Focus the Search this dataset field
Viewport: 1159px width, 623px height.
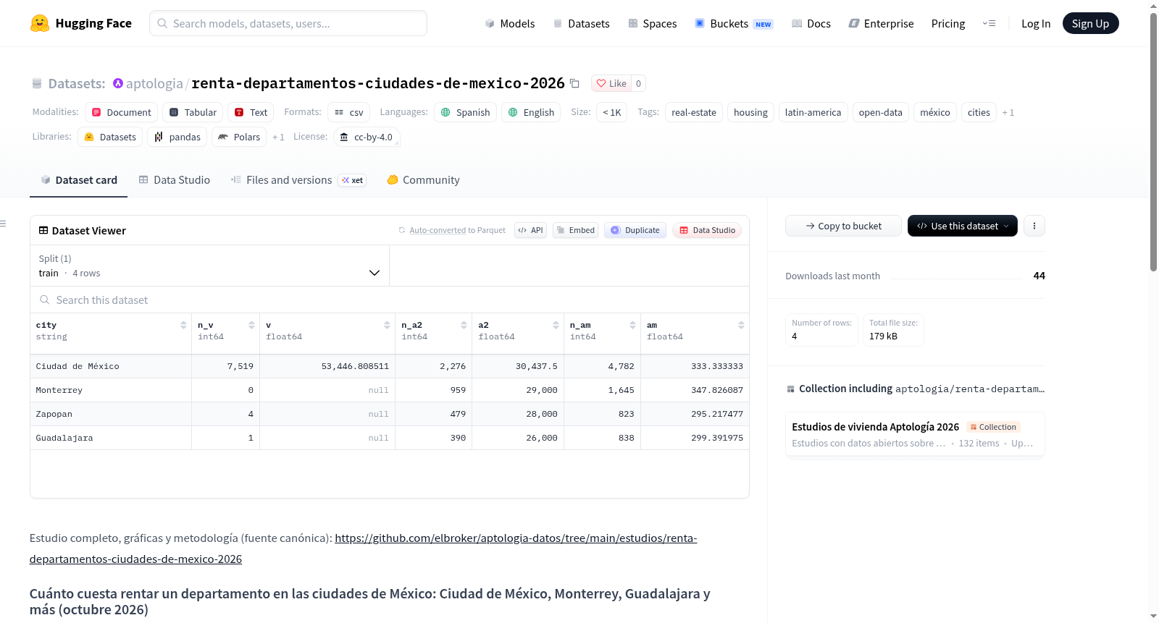pos(390,300)
